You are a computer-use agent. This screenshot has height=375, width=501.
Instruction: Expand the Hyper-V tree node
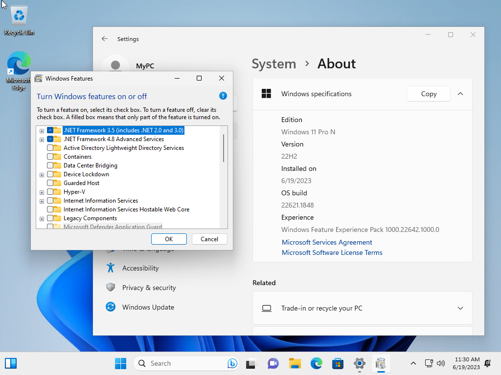coord(42,192)
